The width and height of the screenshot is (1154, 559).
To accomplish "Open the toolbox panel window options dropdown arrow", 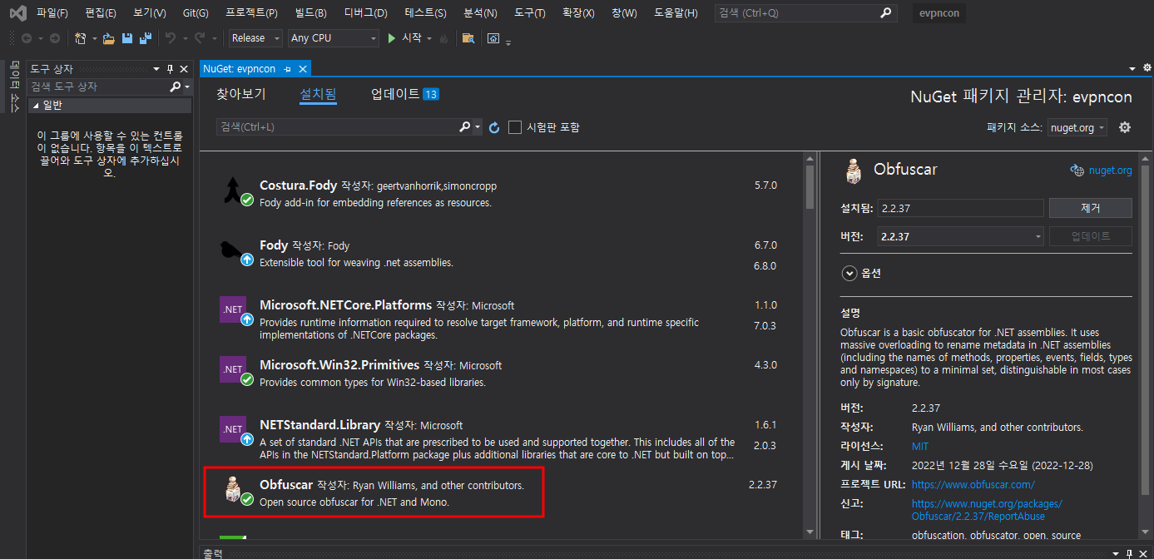I will pos(156,69).
